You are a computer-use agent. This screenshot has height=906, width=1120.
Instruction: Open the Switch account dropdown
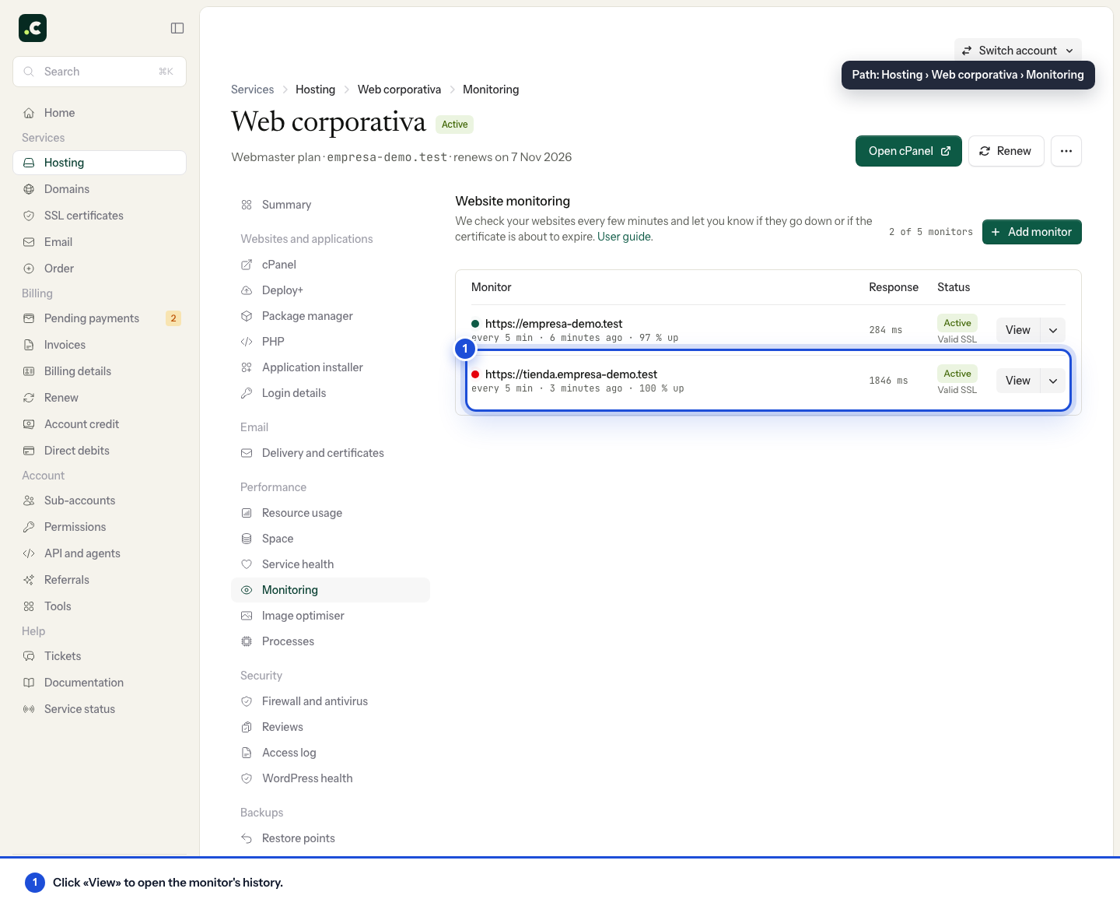pos(1018,51)
